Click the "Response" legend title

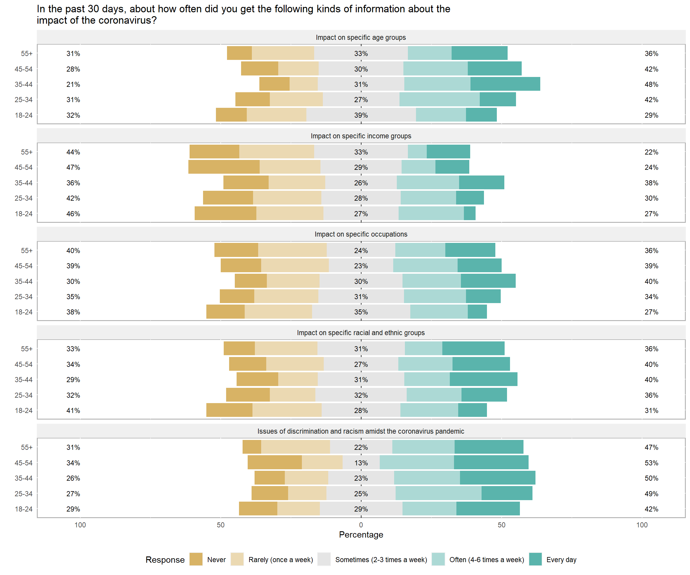pyautogui.click(x=165, y=559)
